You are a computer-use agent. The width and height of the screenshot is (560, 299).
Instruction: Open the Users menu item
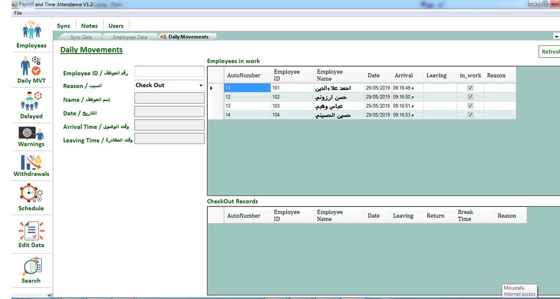point(116,26)
